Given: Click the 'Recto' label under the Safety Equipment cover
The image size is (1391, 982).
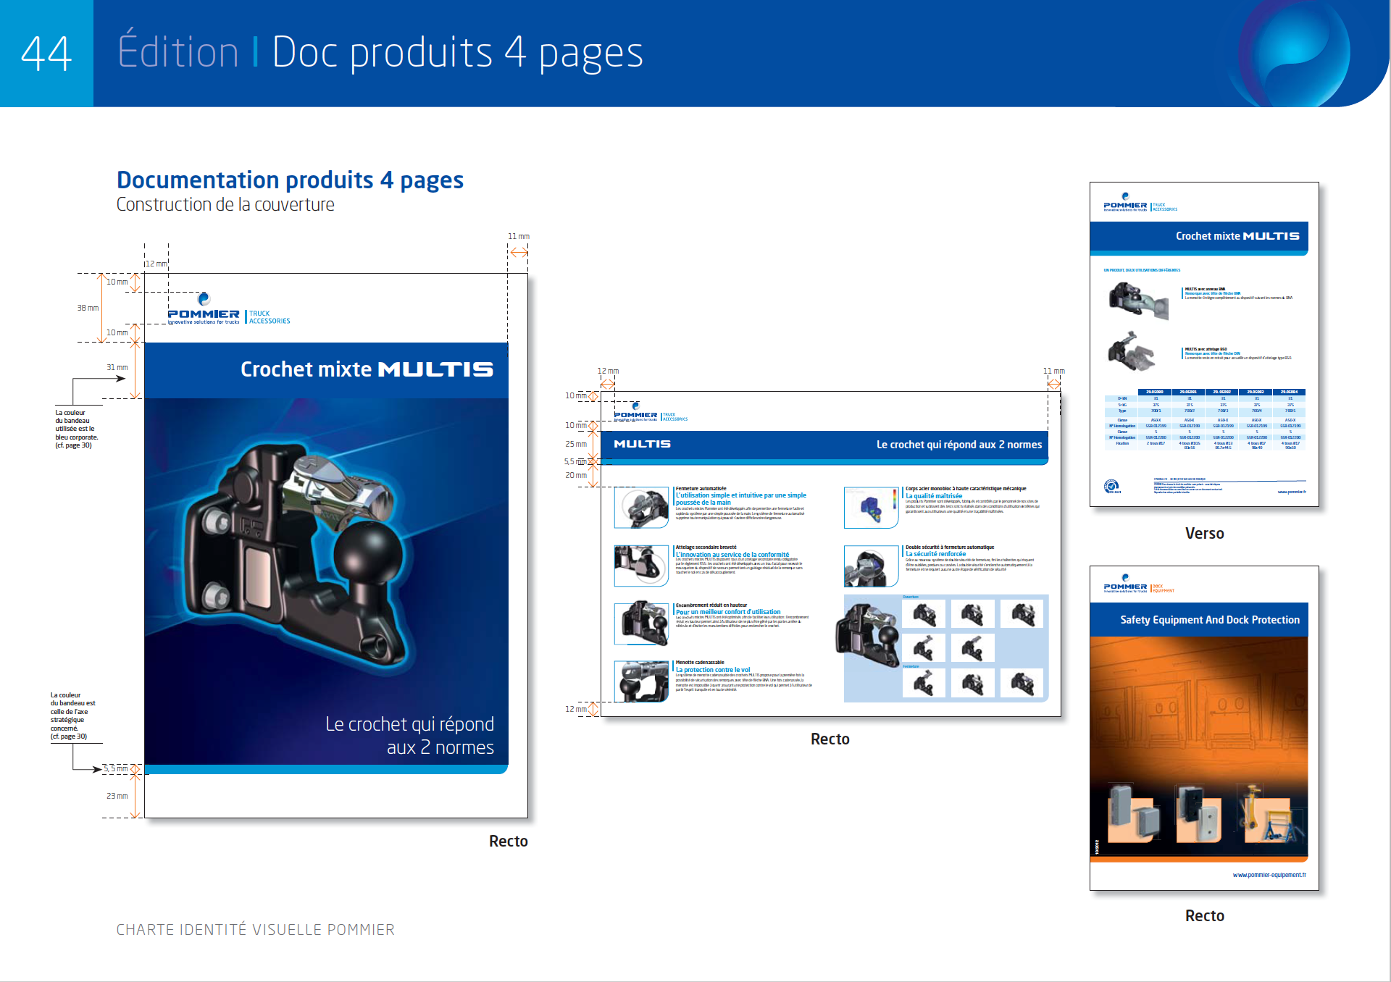Looking at the screenshot, I should 1205,916.
